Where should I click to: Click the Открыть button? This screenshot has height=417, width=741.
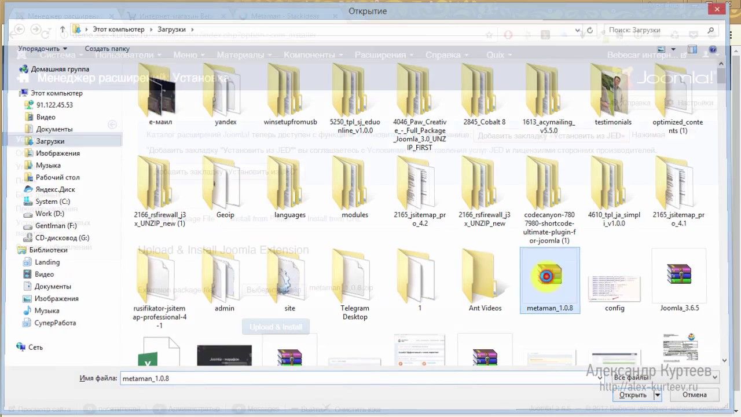click(x=633, y=395)
